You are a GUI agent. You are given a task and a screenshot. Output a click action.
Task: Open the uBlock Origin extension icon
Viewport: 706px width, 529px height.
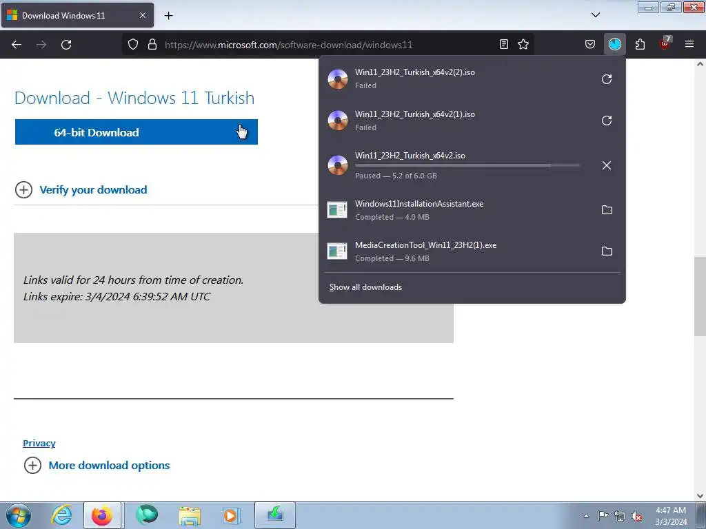[x=665, y=43]
